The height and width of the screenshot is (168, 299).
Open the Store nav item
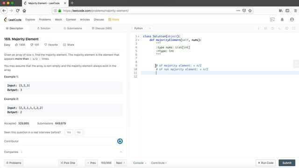(114, 20)
